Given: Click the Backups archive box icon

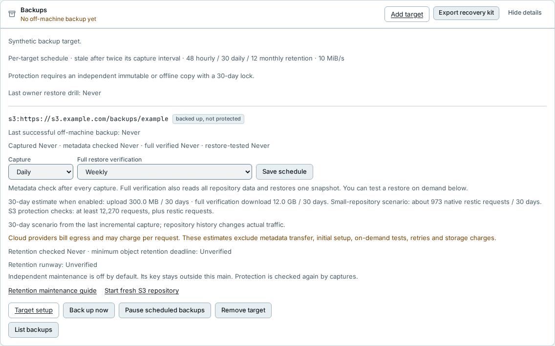Looking at the screenshot, I should click(x=12, y=14).
